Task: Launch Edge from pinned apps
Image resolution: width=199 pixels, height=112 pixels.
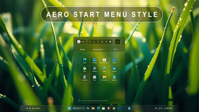Action: point(84,61)
